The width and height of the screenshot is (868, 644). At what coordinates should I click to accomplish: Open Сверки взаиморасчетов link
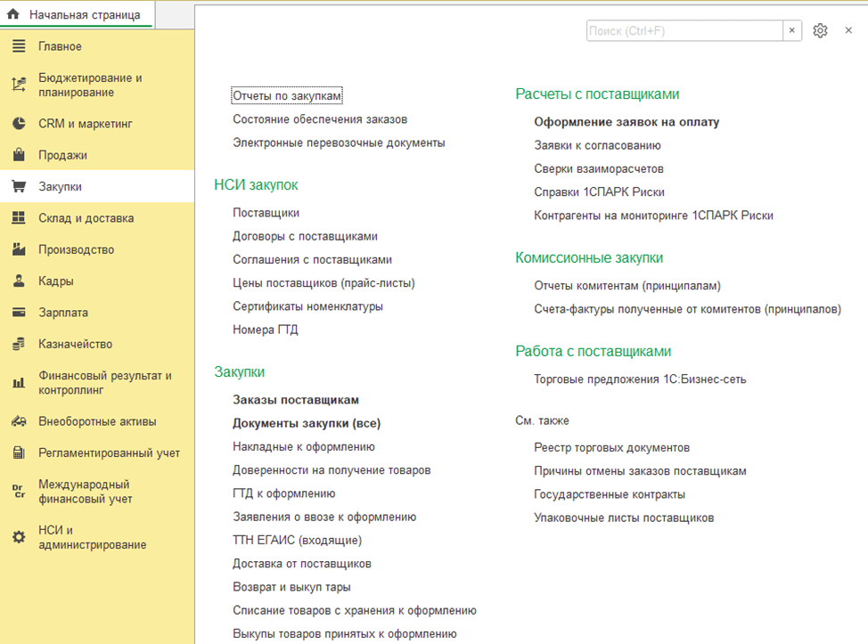598,168
